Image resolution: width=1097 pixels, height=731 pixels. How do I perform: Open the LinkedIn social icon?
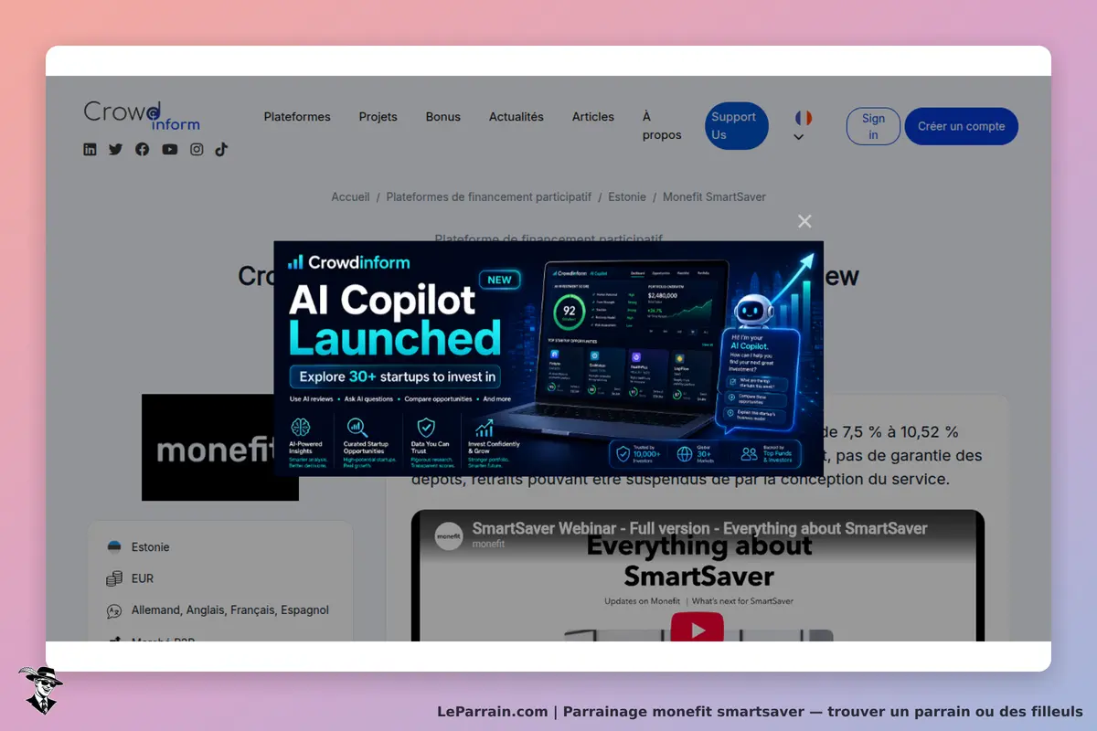point(90,150)
